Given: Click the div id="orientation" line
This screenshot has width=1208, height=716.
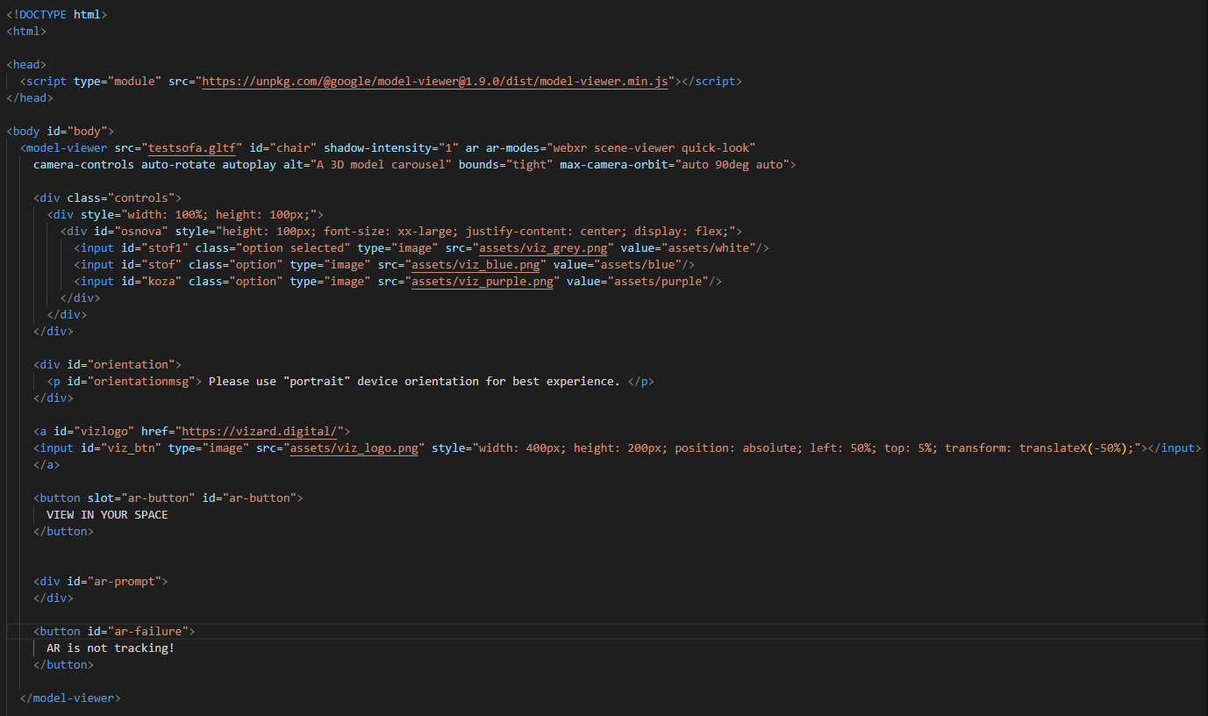Looking at the screenshot, I should pyautogui.click(x=108, y=364).
